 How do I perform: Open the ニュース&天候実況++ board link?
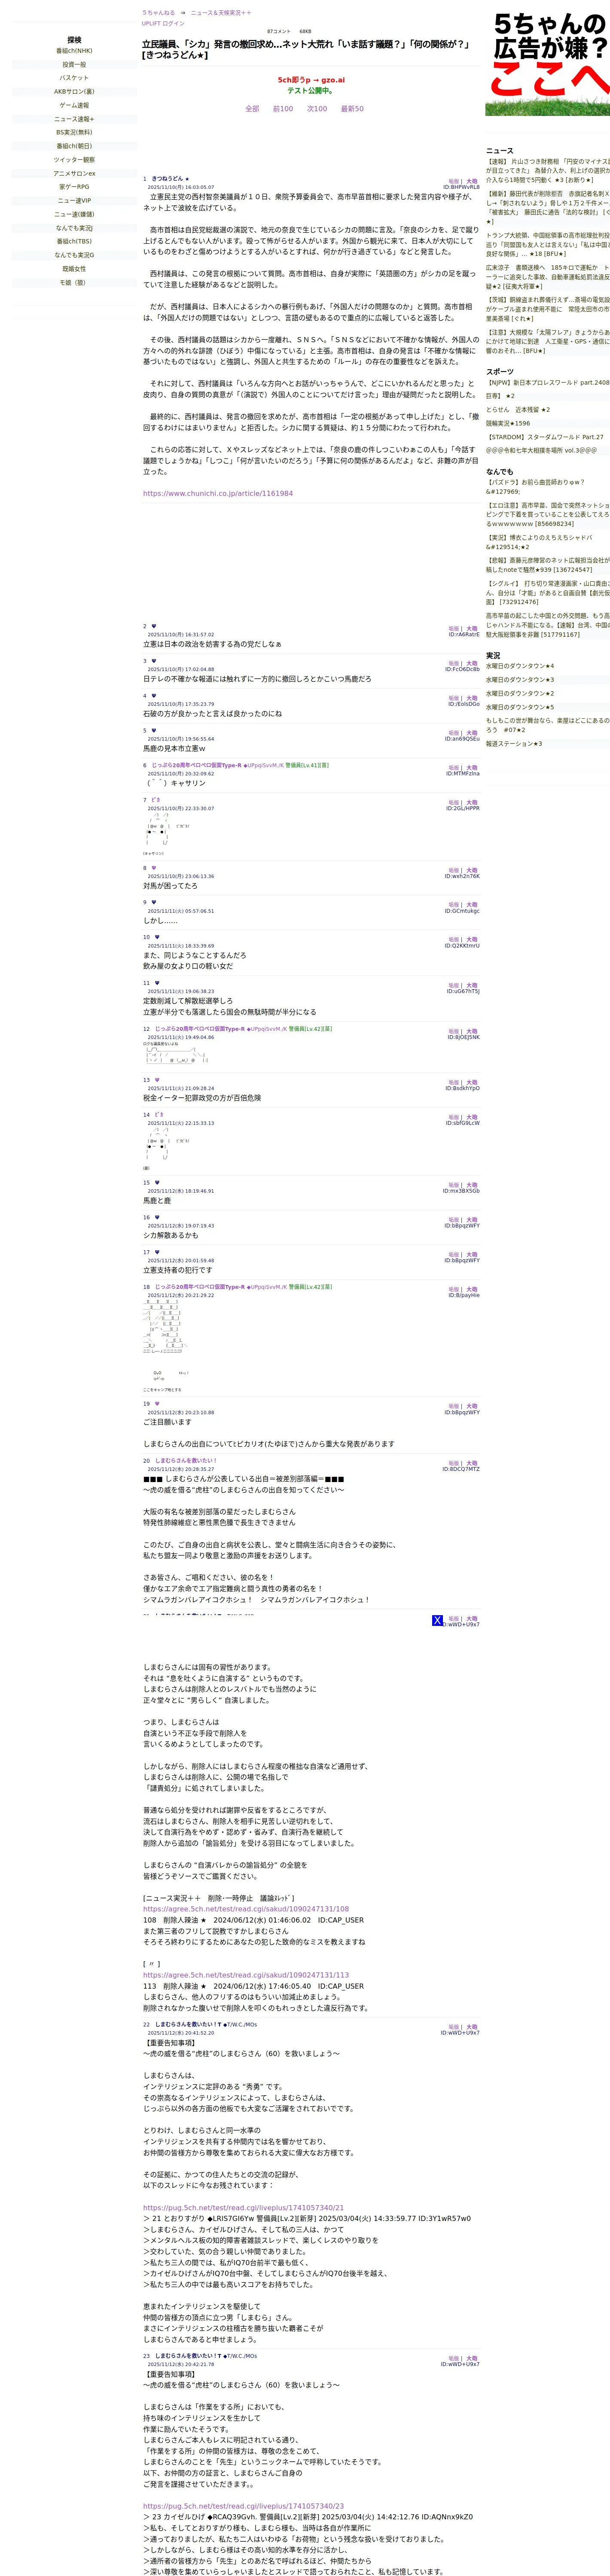coord(221,13)
